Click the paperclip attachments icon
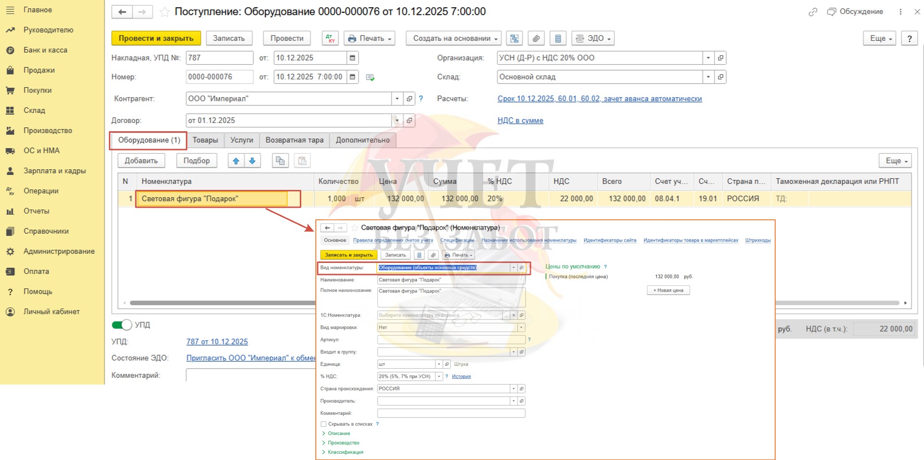 pos(536,38)
